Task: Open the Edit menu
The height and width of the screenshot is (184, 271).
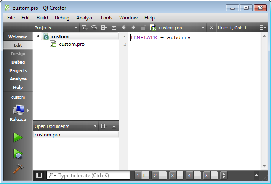Action: click(26, 18)
